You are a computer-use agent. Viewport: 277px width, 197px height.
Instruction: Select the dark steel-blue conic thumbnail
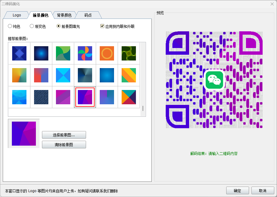click(x=85, y=75)
